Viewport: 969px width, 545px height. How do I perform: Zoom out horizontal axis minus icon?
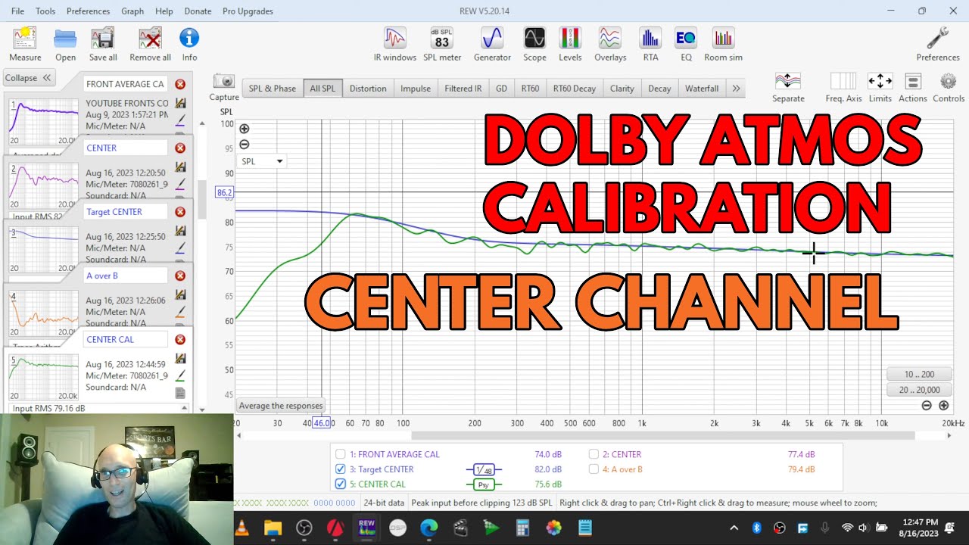(927, 405)
